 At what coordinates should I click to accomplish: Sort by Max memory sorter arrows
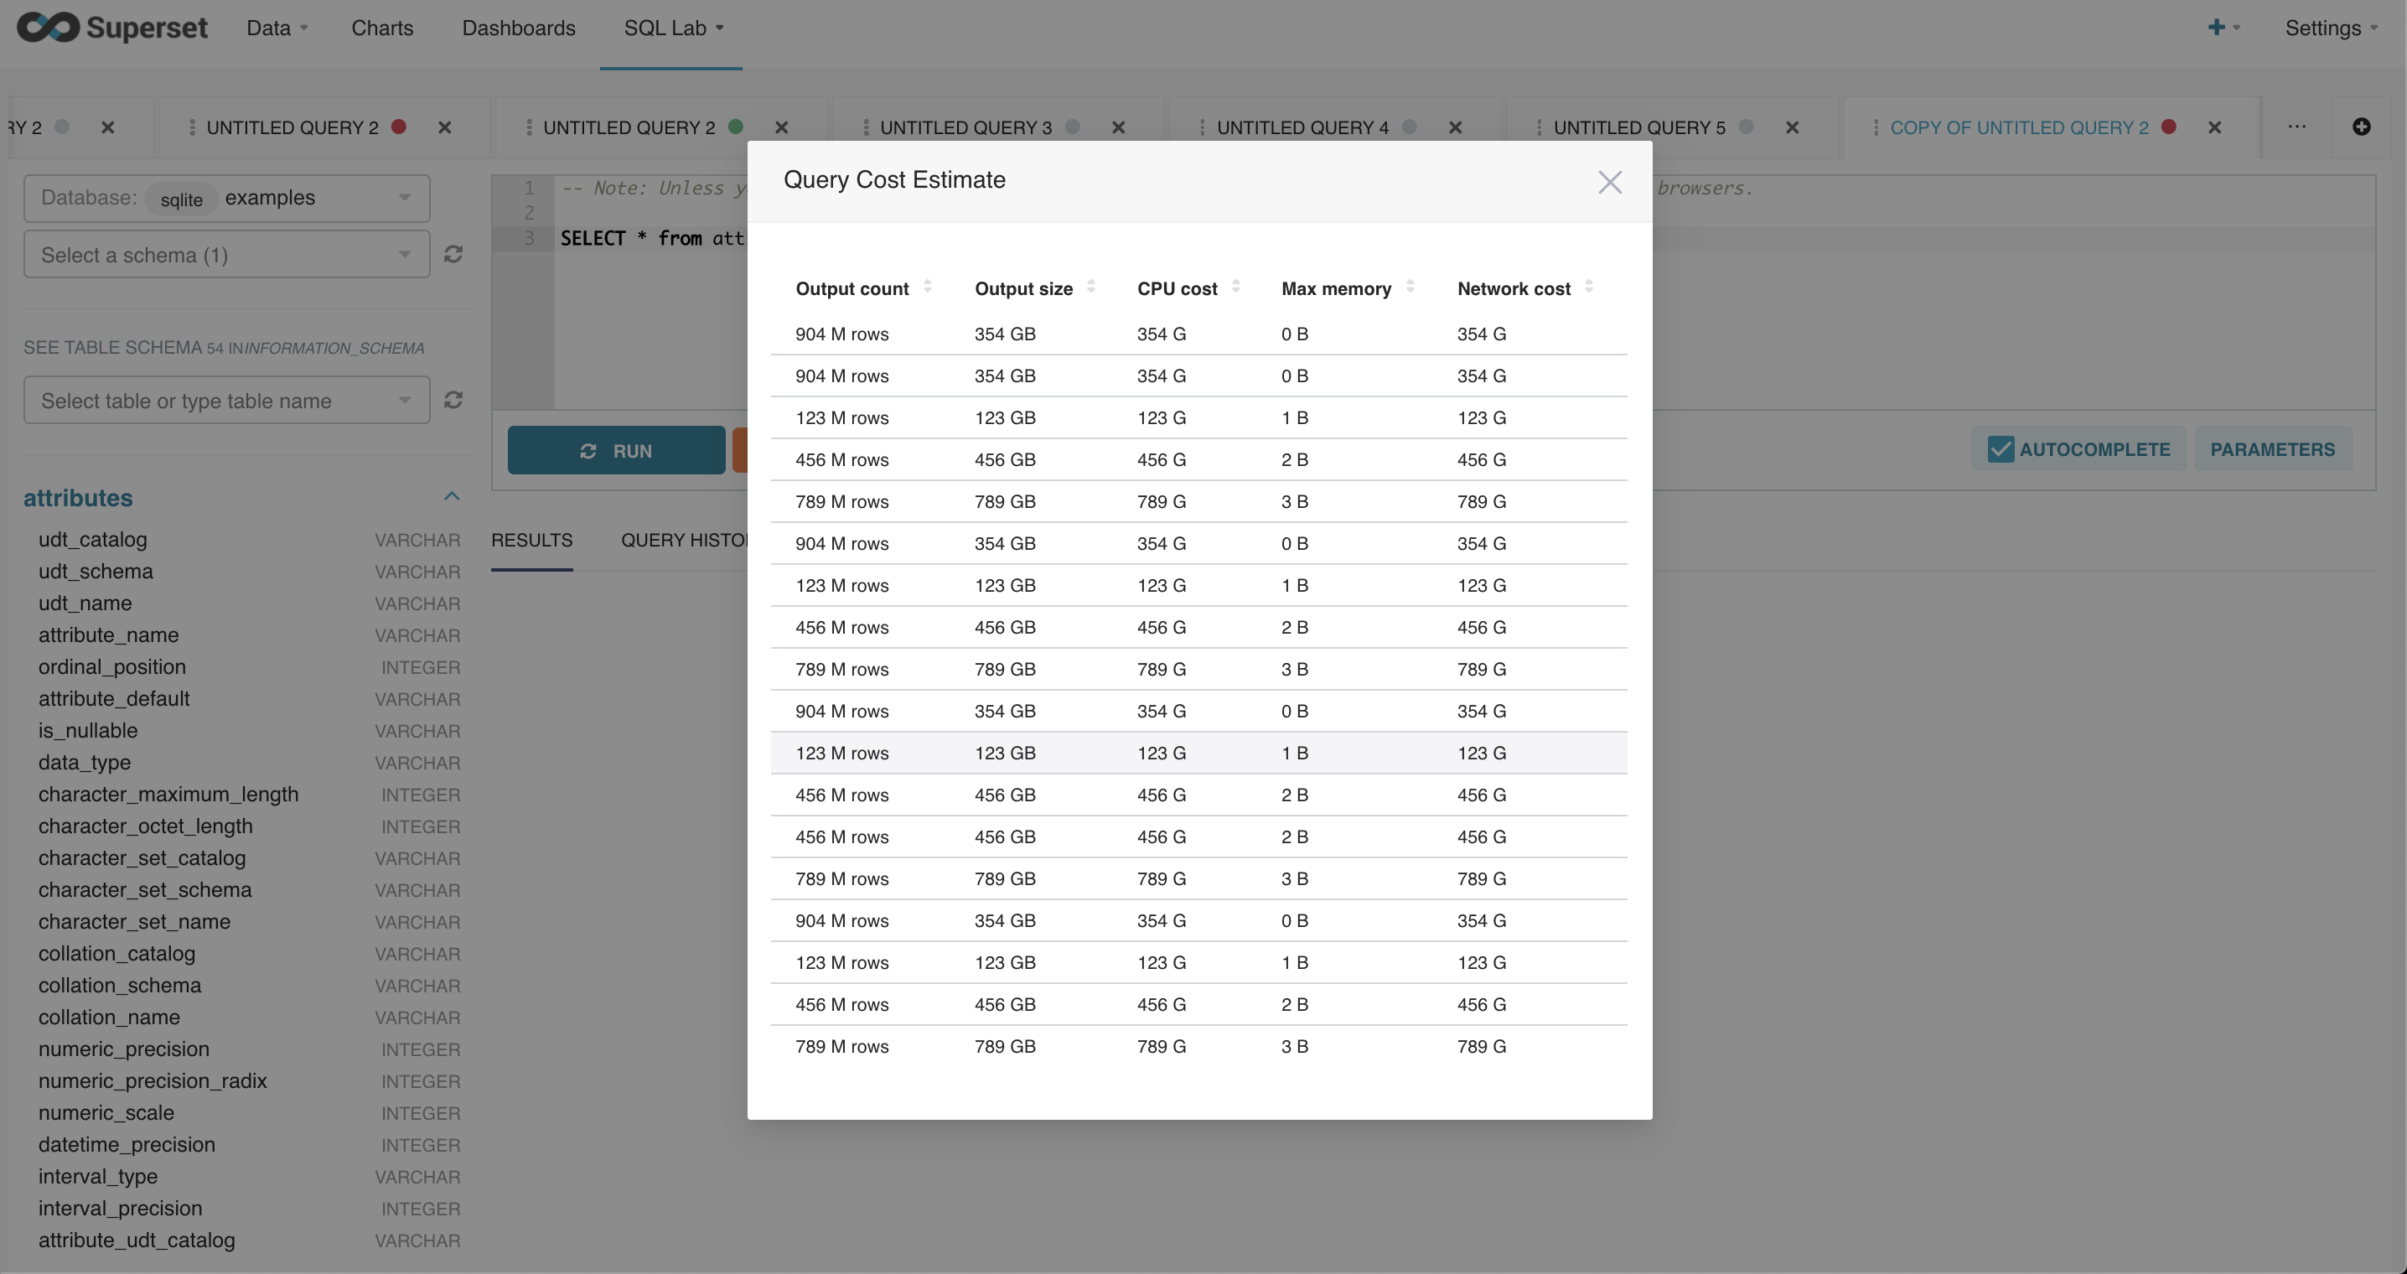click(x=1410, y=287)
